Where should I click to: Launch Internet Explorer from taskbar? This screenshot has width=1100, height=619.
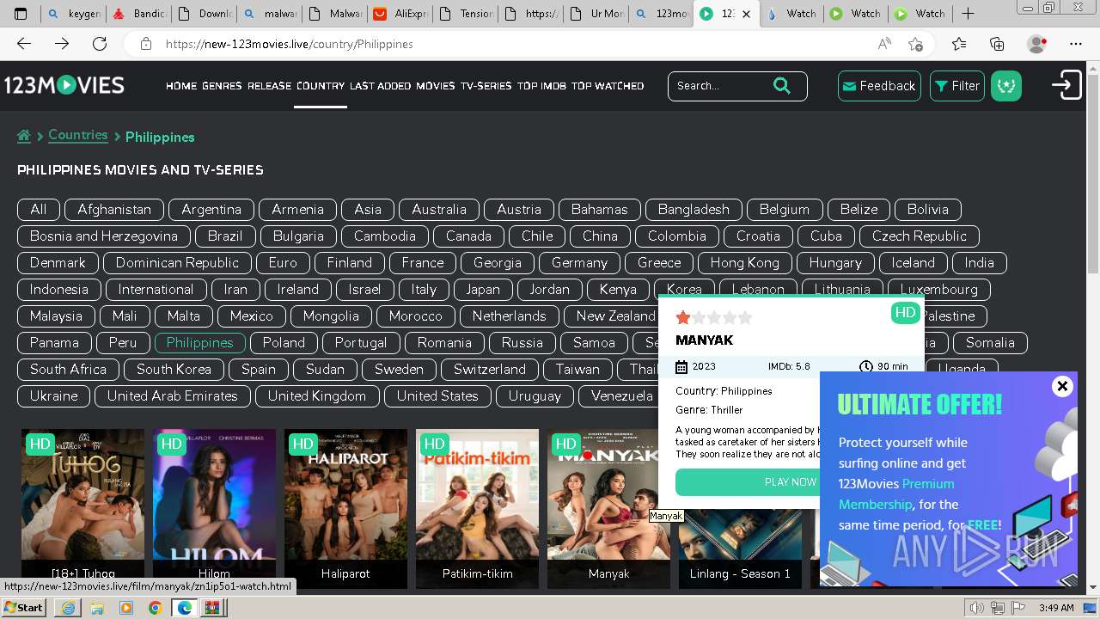click(68, 608)
